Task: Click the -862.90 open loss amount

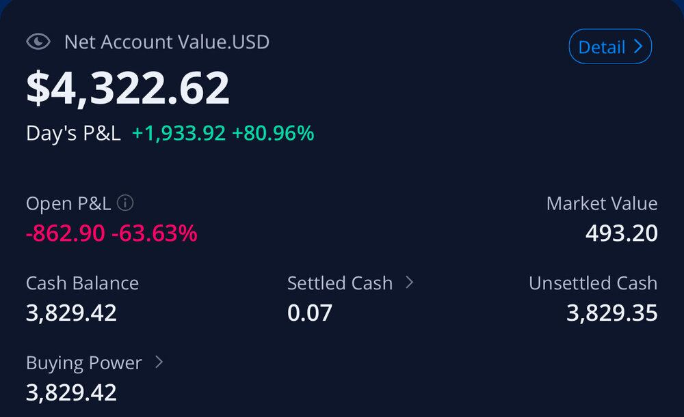Action: click(x=66, y=234)
